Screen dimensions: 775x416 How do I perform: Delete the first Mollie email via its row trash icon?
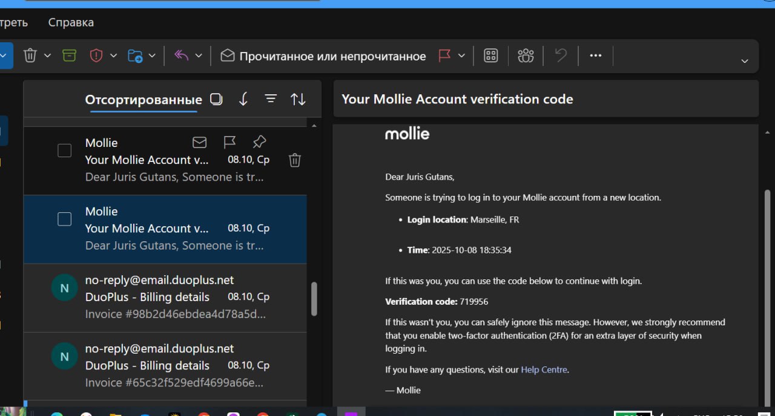[295, 160]
